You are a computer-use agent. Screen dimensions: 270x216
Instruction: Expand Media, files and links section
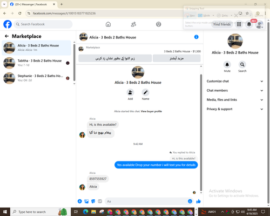(x=235, y=100)
